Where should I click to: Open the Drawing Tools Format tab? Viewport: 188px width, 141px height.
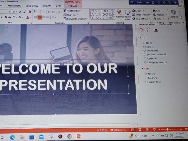click(x=73, y=6)
